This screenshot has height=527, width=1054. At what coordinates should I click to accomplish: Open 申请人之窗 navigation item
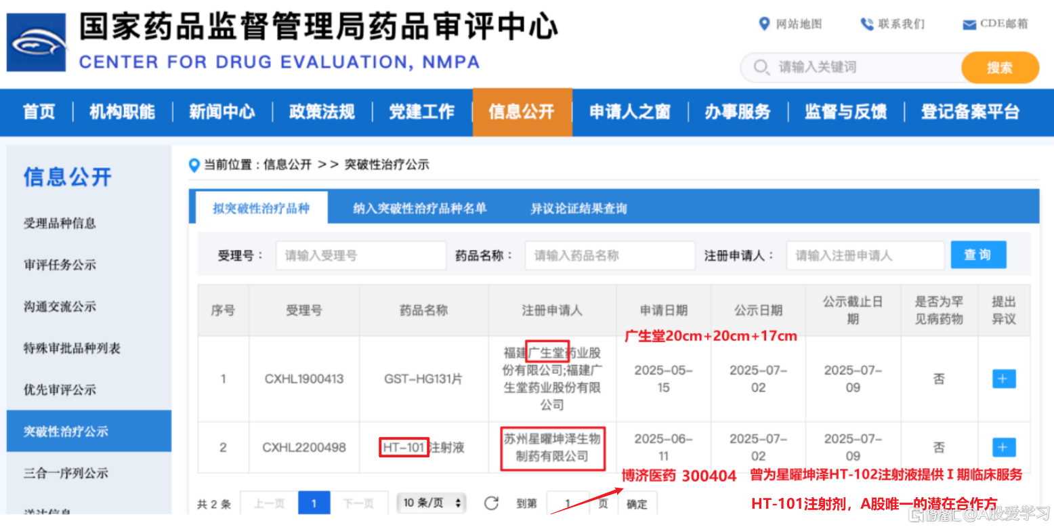click(x=630, y=112)
